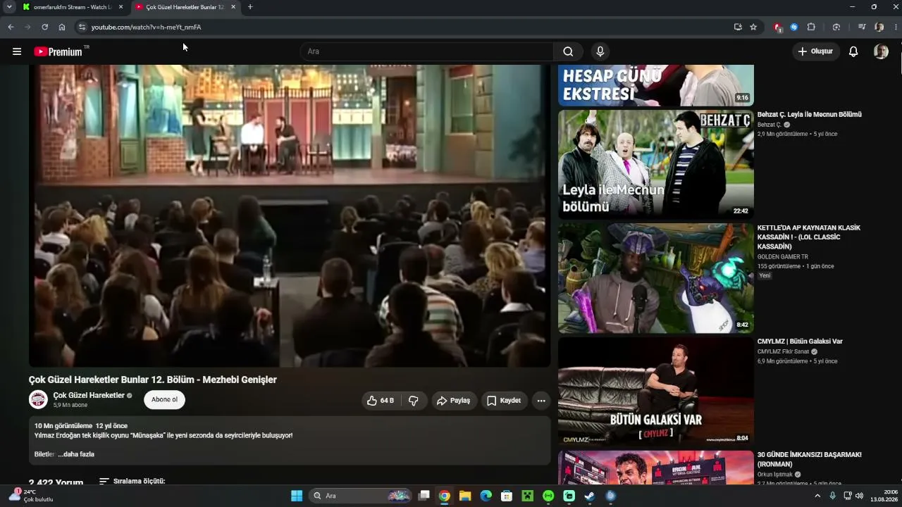The image size is (902, 507).
Task: Subscribe with the 'Abone ol' button
Action: click(164, 400)
